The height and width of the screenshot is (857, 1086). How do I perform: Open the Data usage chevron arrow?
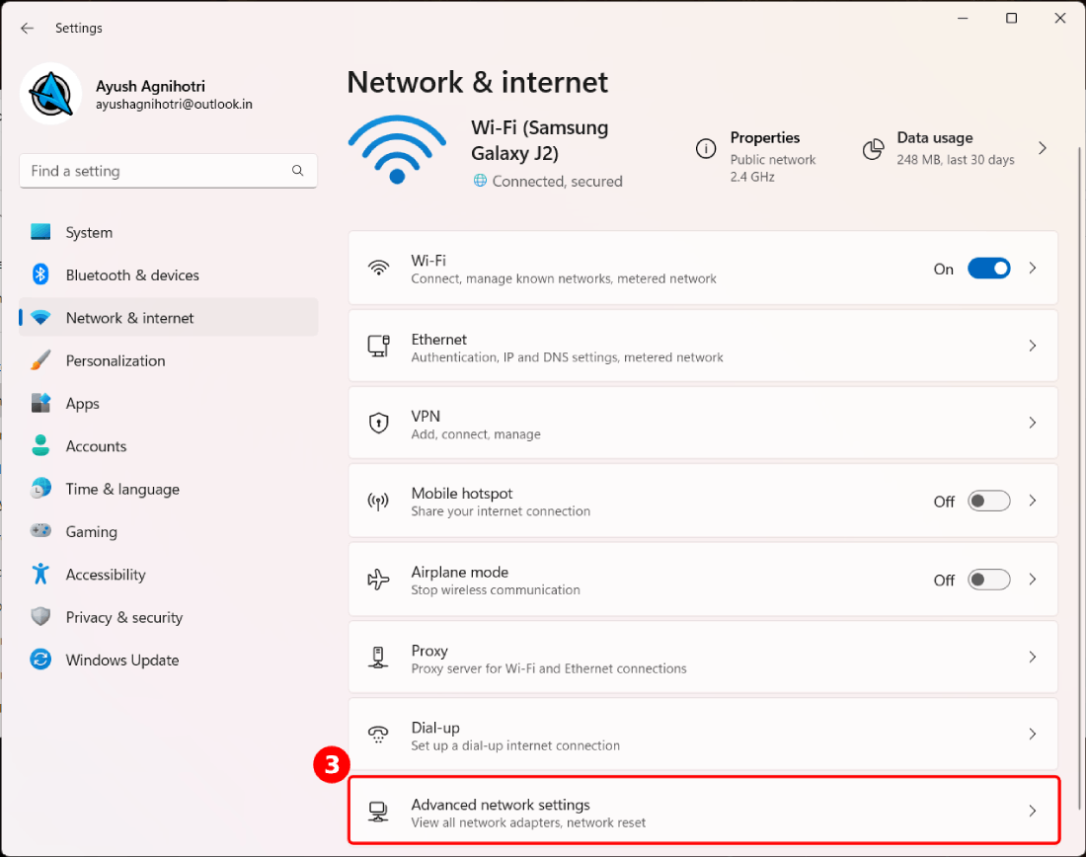coord(1043,148)
